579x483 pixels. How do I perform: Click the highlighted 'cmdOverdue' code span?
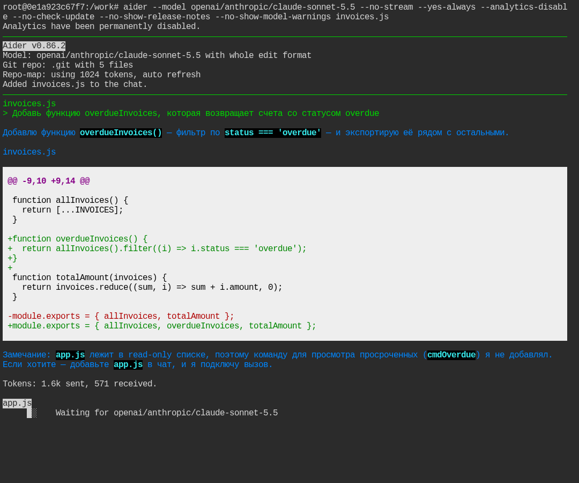[451, 355]
